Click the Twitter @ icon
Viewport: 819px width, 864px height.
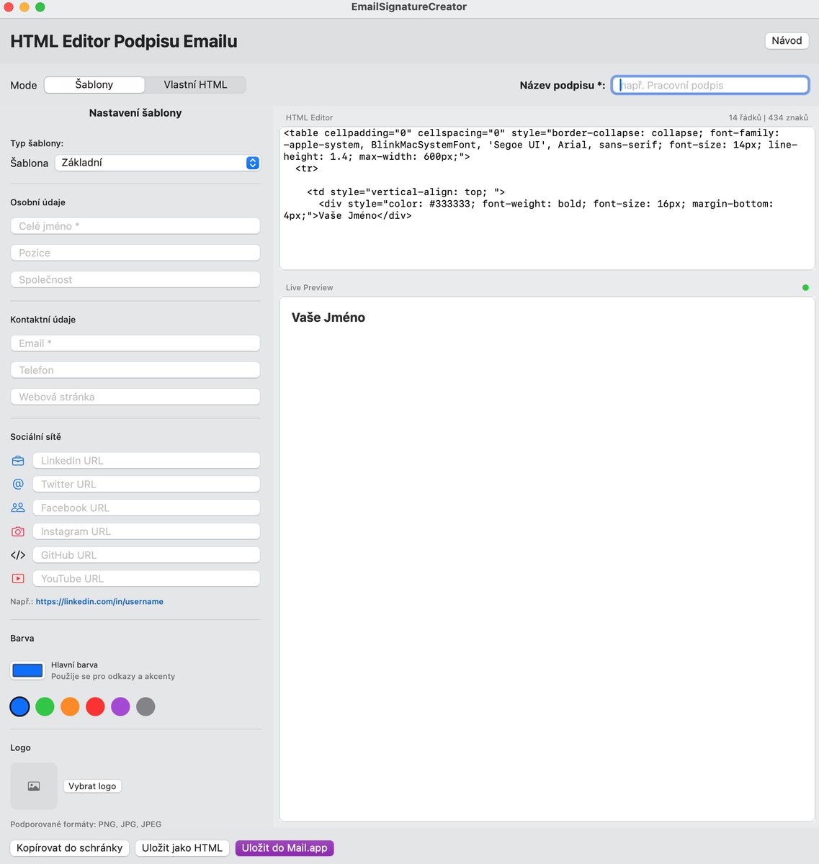(18, 484)
